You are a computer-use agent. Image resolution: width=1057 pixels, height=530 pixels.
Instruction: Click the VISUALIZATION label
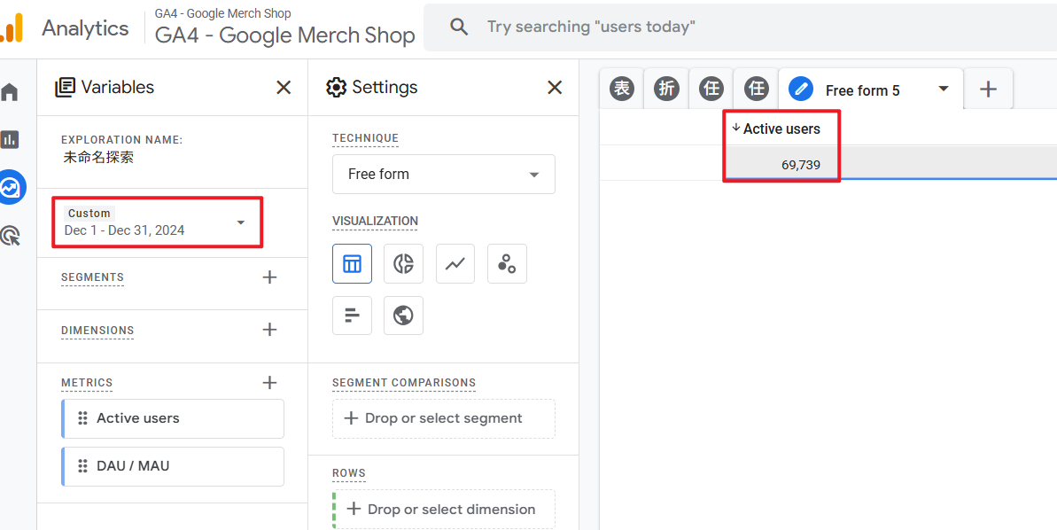click(375, 222)
